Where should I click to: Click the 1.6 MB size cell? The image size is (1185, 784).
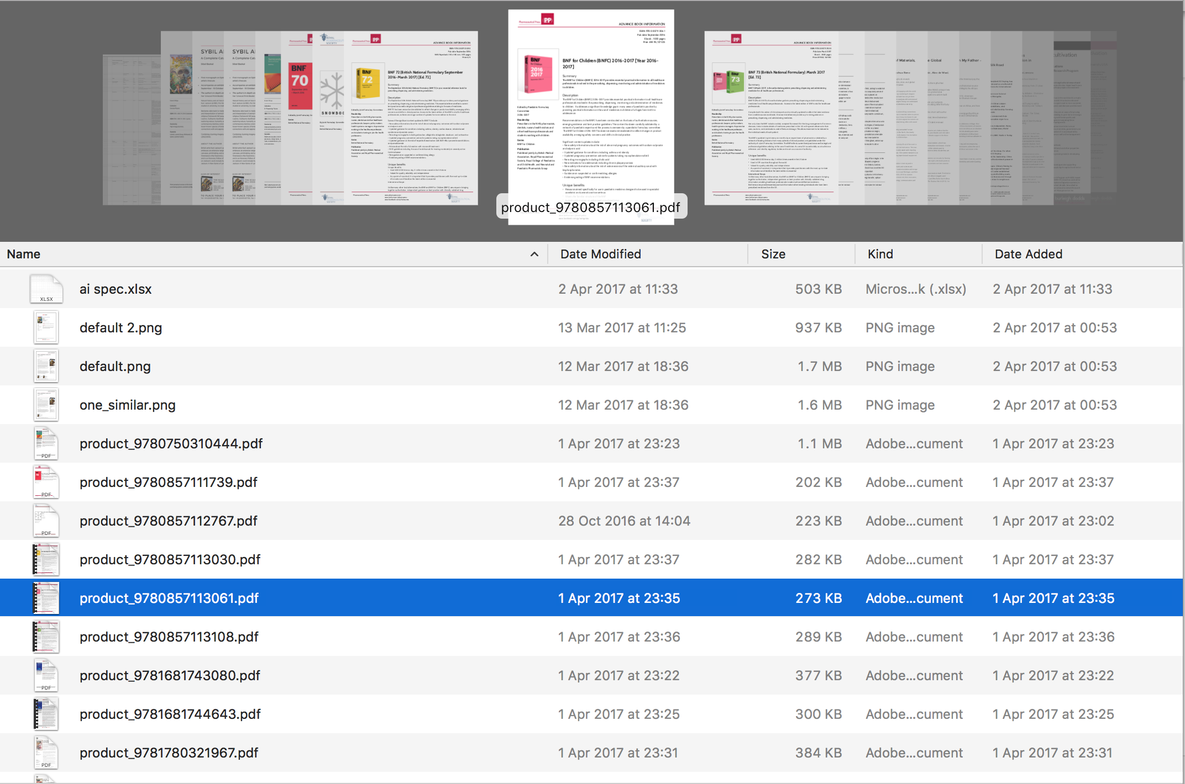[820, 405]
